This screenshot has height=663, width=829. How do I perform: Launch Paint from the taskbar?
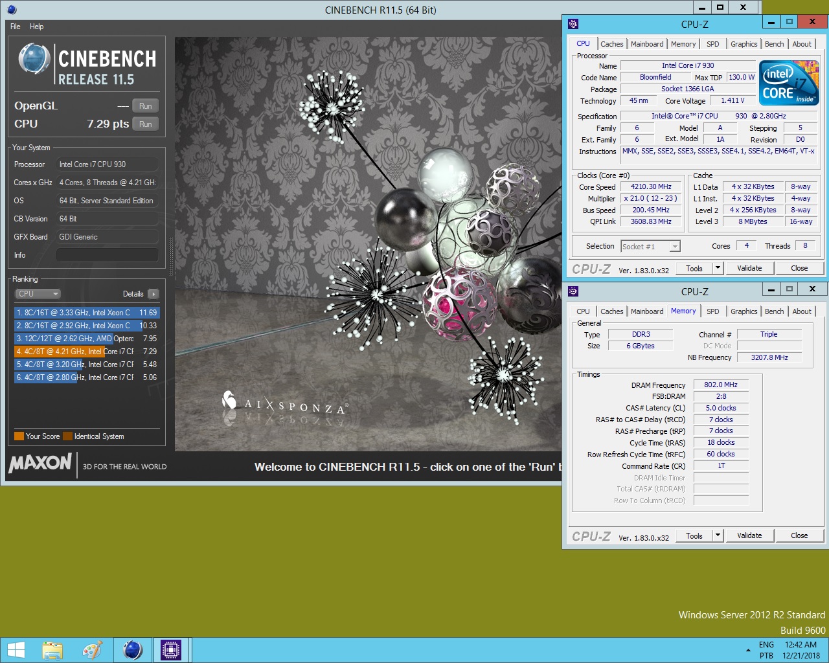(93, 650)
